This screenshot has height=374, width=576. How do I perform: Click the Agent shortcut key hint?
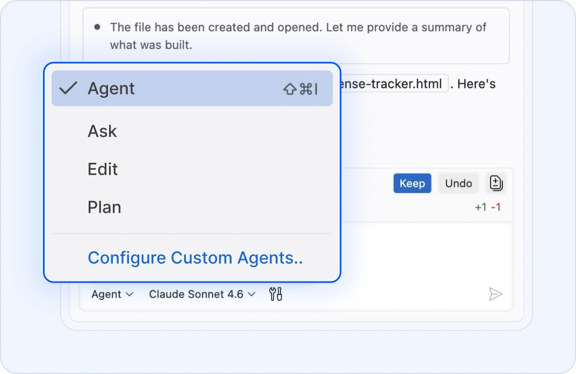[x=300, y=89]
